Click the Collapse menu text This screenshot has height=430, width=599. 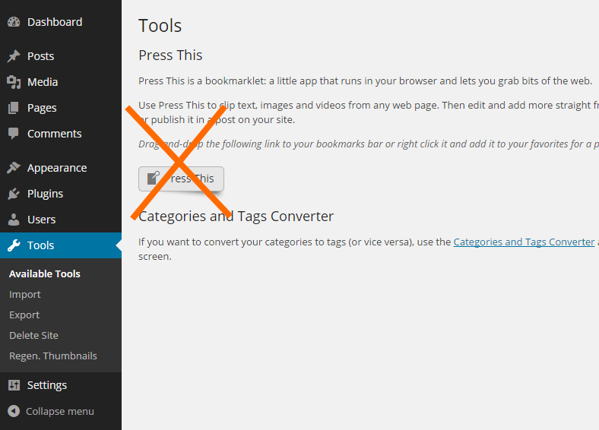tap(60, 411)
